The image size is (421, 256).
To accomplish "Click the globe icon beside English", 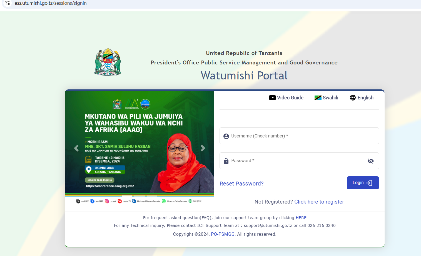I will tap(353, 98).
